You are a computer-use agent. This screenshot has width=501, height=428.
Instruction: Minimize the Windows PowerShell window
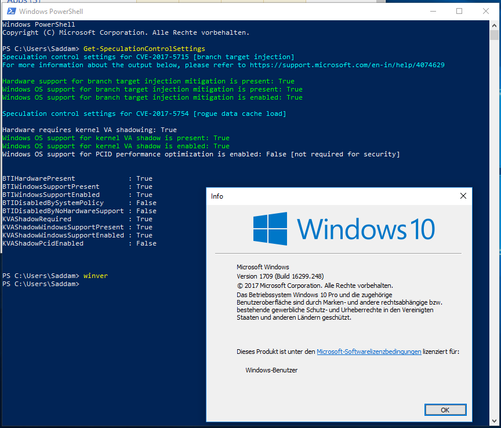pyautogui.click(x=433, y=11)
